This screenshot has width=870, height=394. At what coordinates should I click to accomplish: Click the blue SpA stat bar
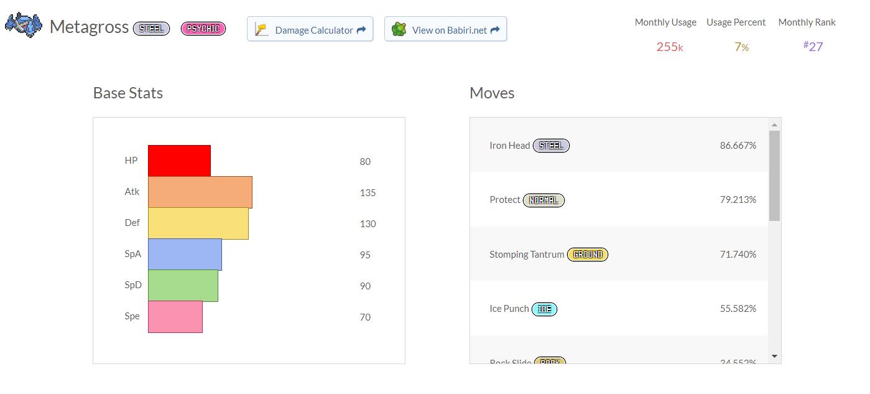[185, 254]
